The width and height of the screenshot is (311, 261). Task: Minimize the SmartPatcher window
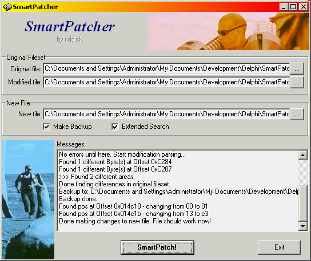click(x=284, y=7)
